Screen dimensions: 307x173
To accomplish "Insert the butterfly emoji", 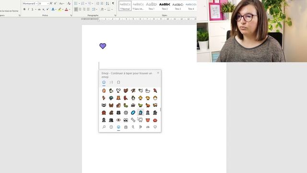I will click(x=111, y=105).
